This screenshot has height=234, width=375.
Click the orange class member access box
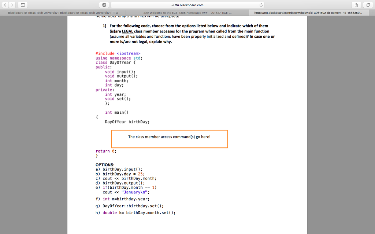[169, 139]
